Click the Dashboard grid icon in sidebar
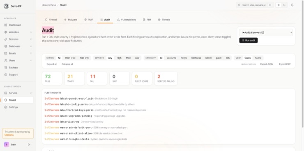Viewport: 304px width, 151px height. [x=6, y=25]
